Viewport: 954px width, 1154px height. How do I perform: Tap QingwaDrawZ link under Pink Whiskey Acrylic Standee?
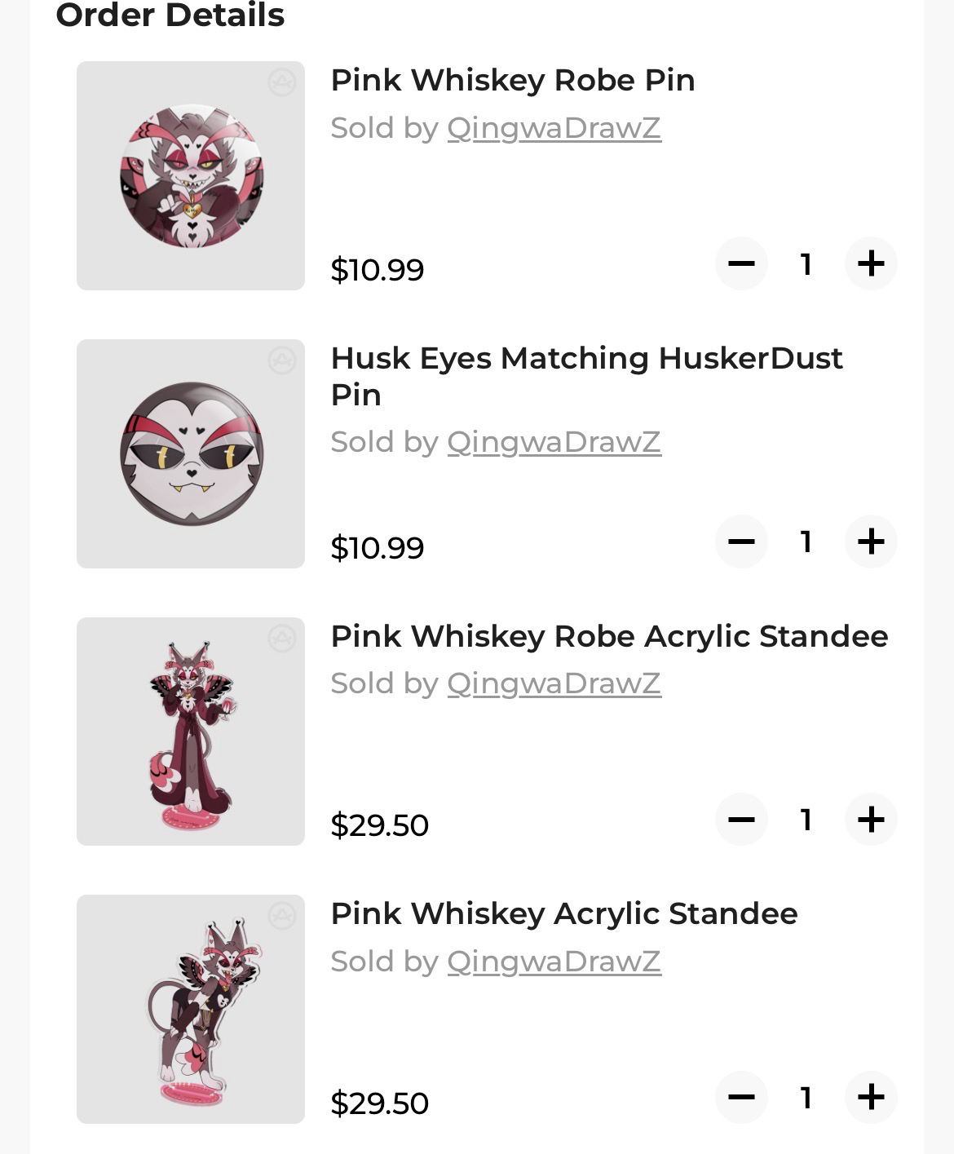[554, 962]
